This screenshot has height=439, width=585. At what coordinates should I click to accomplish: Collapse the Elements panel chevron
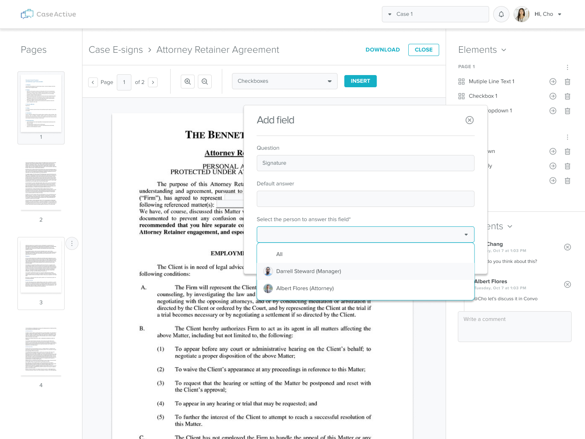click(504, 50)
